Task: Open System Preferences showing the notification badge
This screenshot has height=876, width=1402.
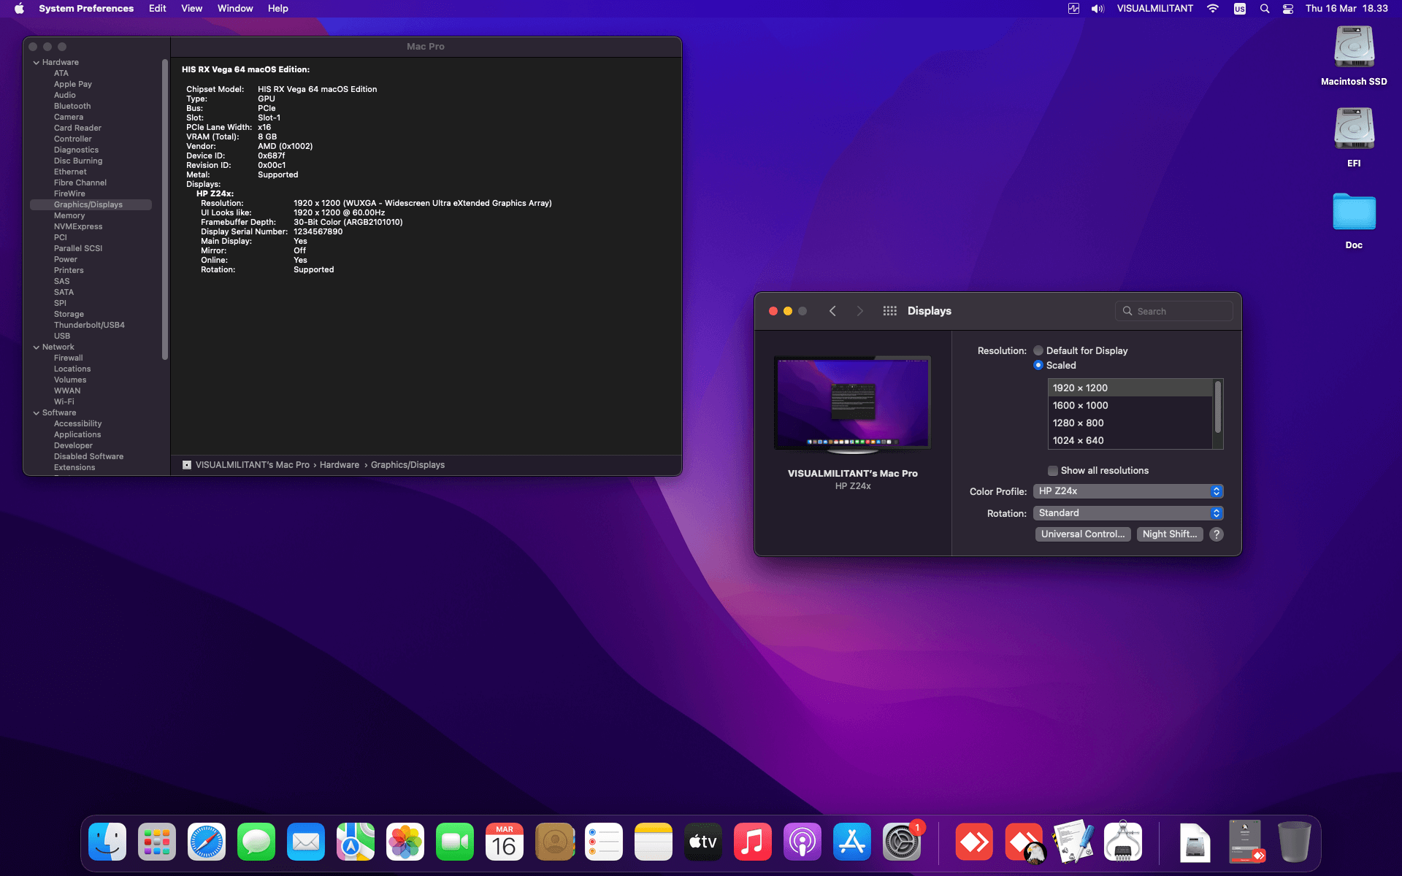Action: pyautogui.click(x=901, y=841)
